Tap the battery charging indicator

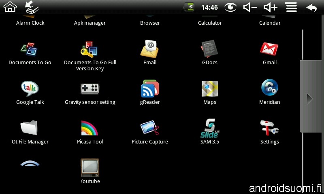(x=189, y=7)
